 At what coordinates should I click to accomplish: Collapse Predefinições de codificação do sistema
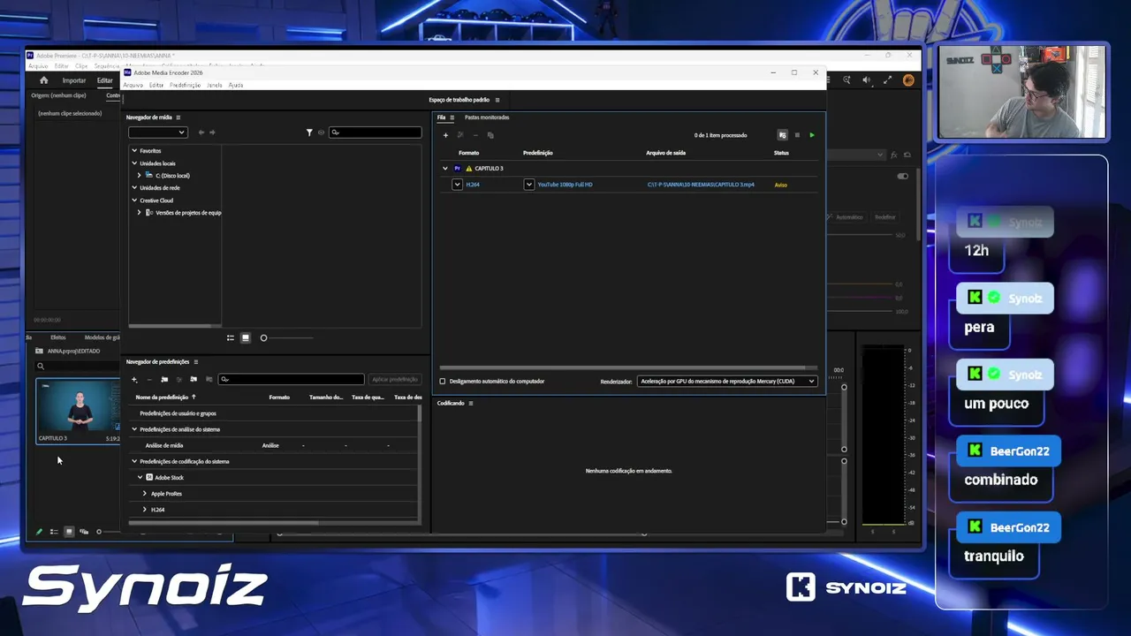click(x=134, y=461)
